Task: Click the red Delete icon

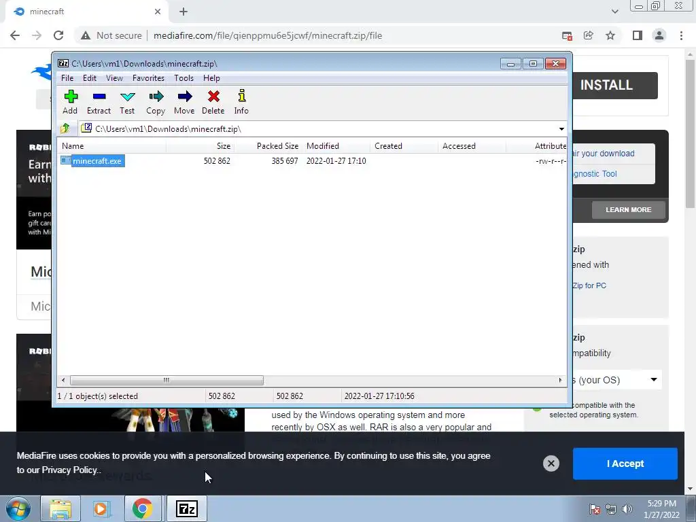Action: pyautogui.click(x=213, y=102)
